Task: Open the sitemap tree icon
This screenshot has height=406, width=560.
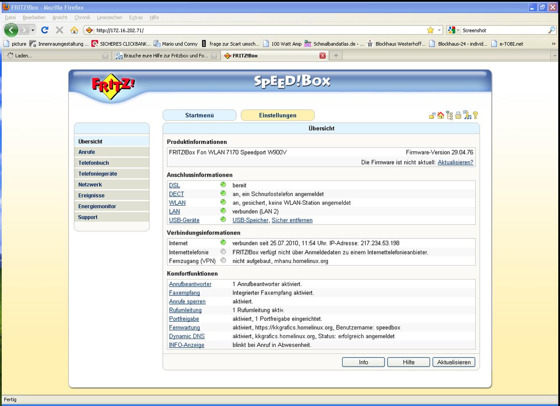Action: pyautogui.click(x=449, y=115)
